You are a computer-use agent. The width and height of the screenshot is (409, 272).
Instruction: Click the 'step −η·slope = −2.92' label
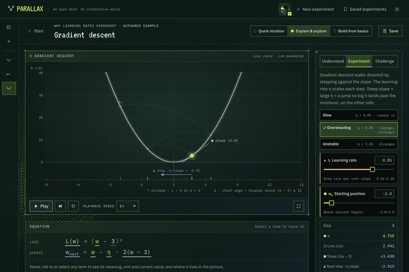pos(176,171)
